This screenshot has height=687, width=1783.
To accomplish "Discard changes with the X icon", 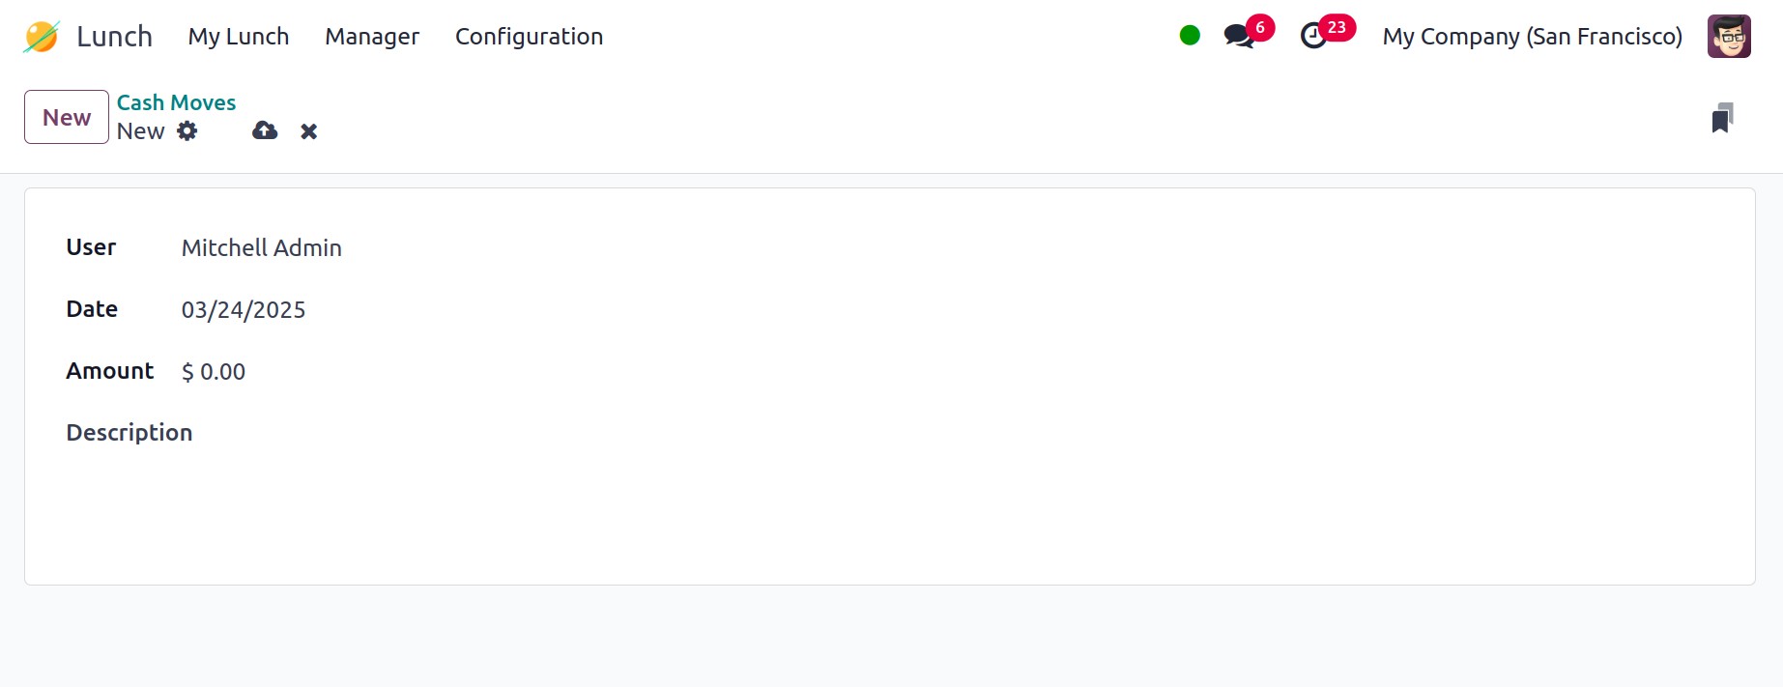I will (309, 131).
